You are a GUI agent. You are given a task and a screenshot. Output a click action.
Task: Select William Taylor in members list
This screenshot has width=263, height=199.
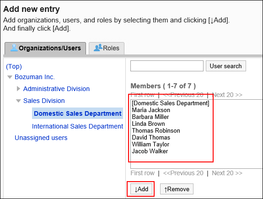click(150, 144)
